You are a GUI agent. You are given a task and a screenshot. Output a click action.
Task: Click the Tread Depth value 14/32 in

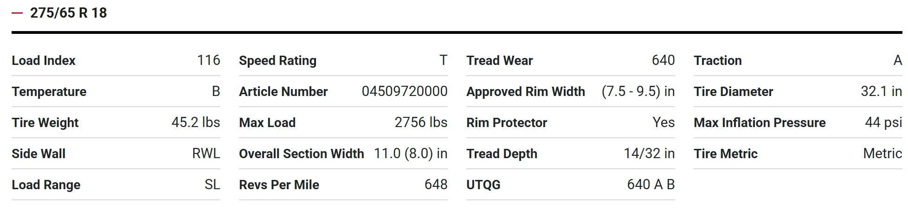click(x=649, y=153)
